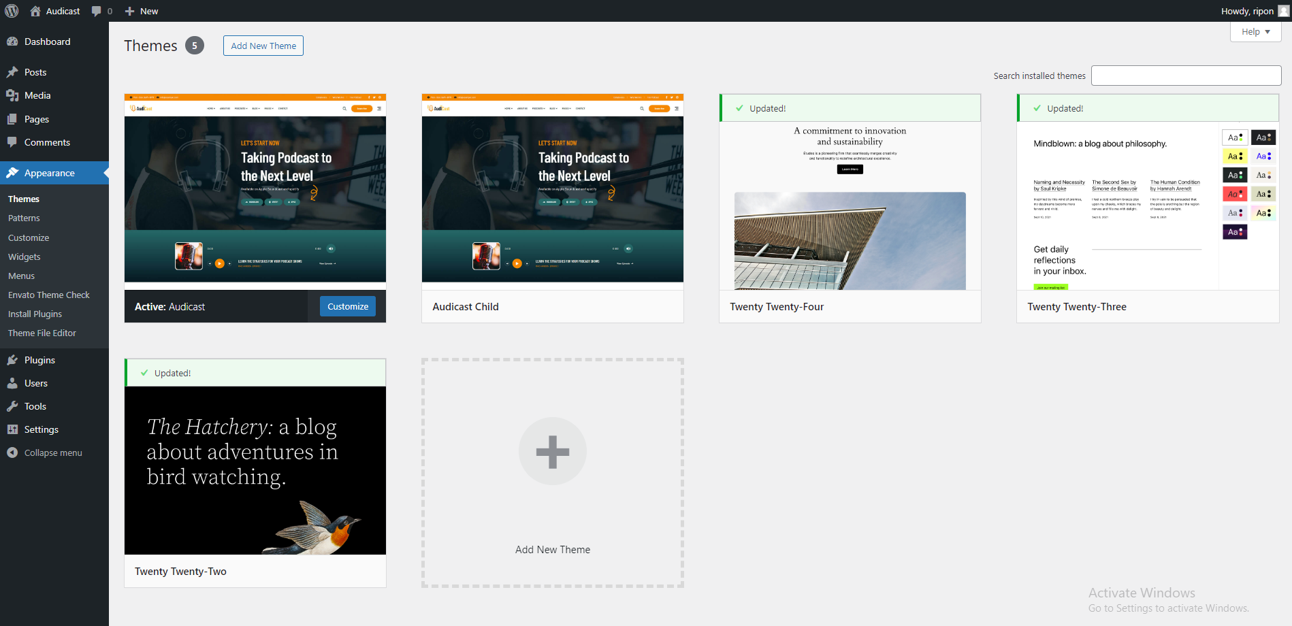Click the Settings sliders icon

click(x=12, y=429)
